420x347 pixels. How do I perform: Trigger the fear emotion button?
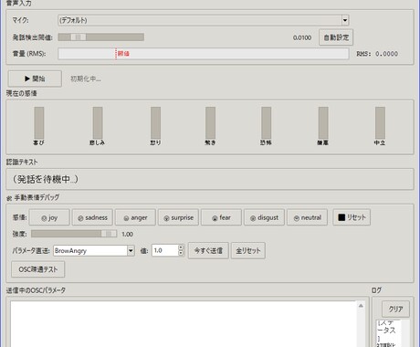click(221, 217)
